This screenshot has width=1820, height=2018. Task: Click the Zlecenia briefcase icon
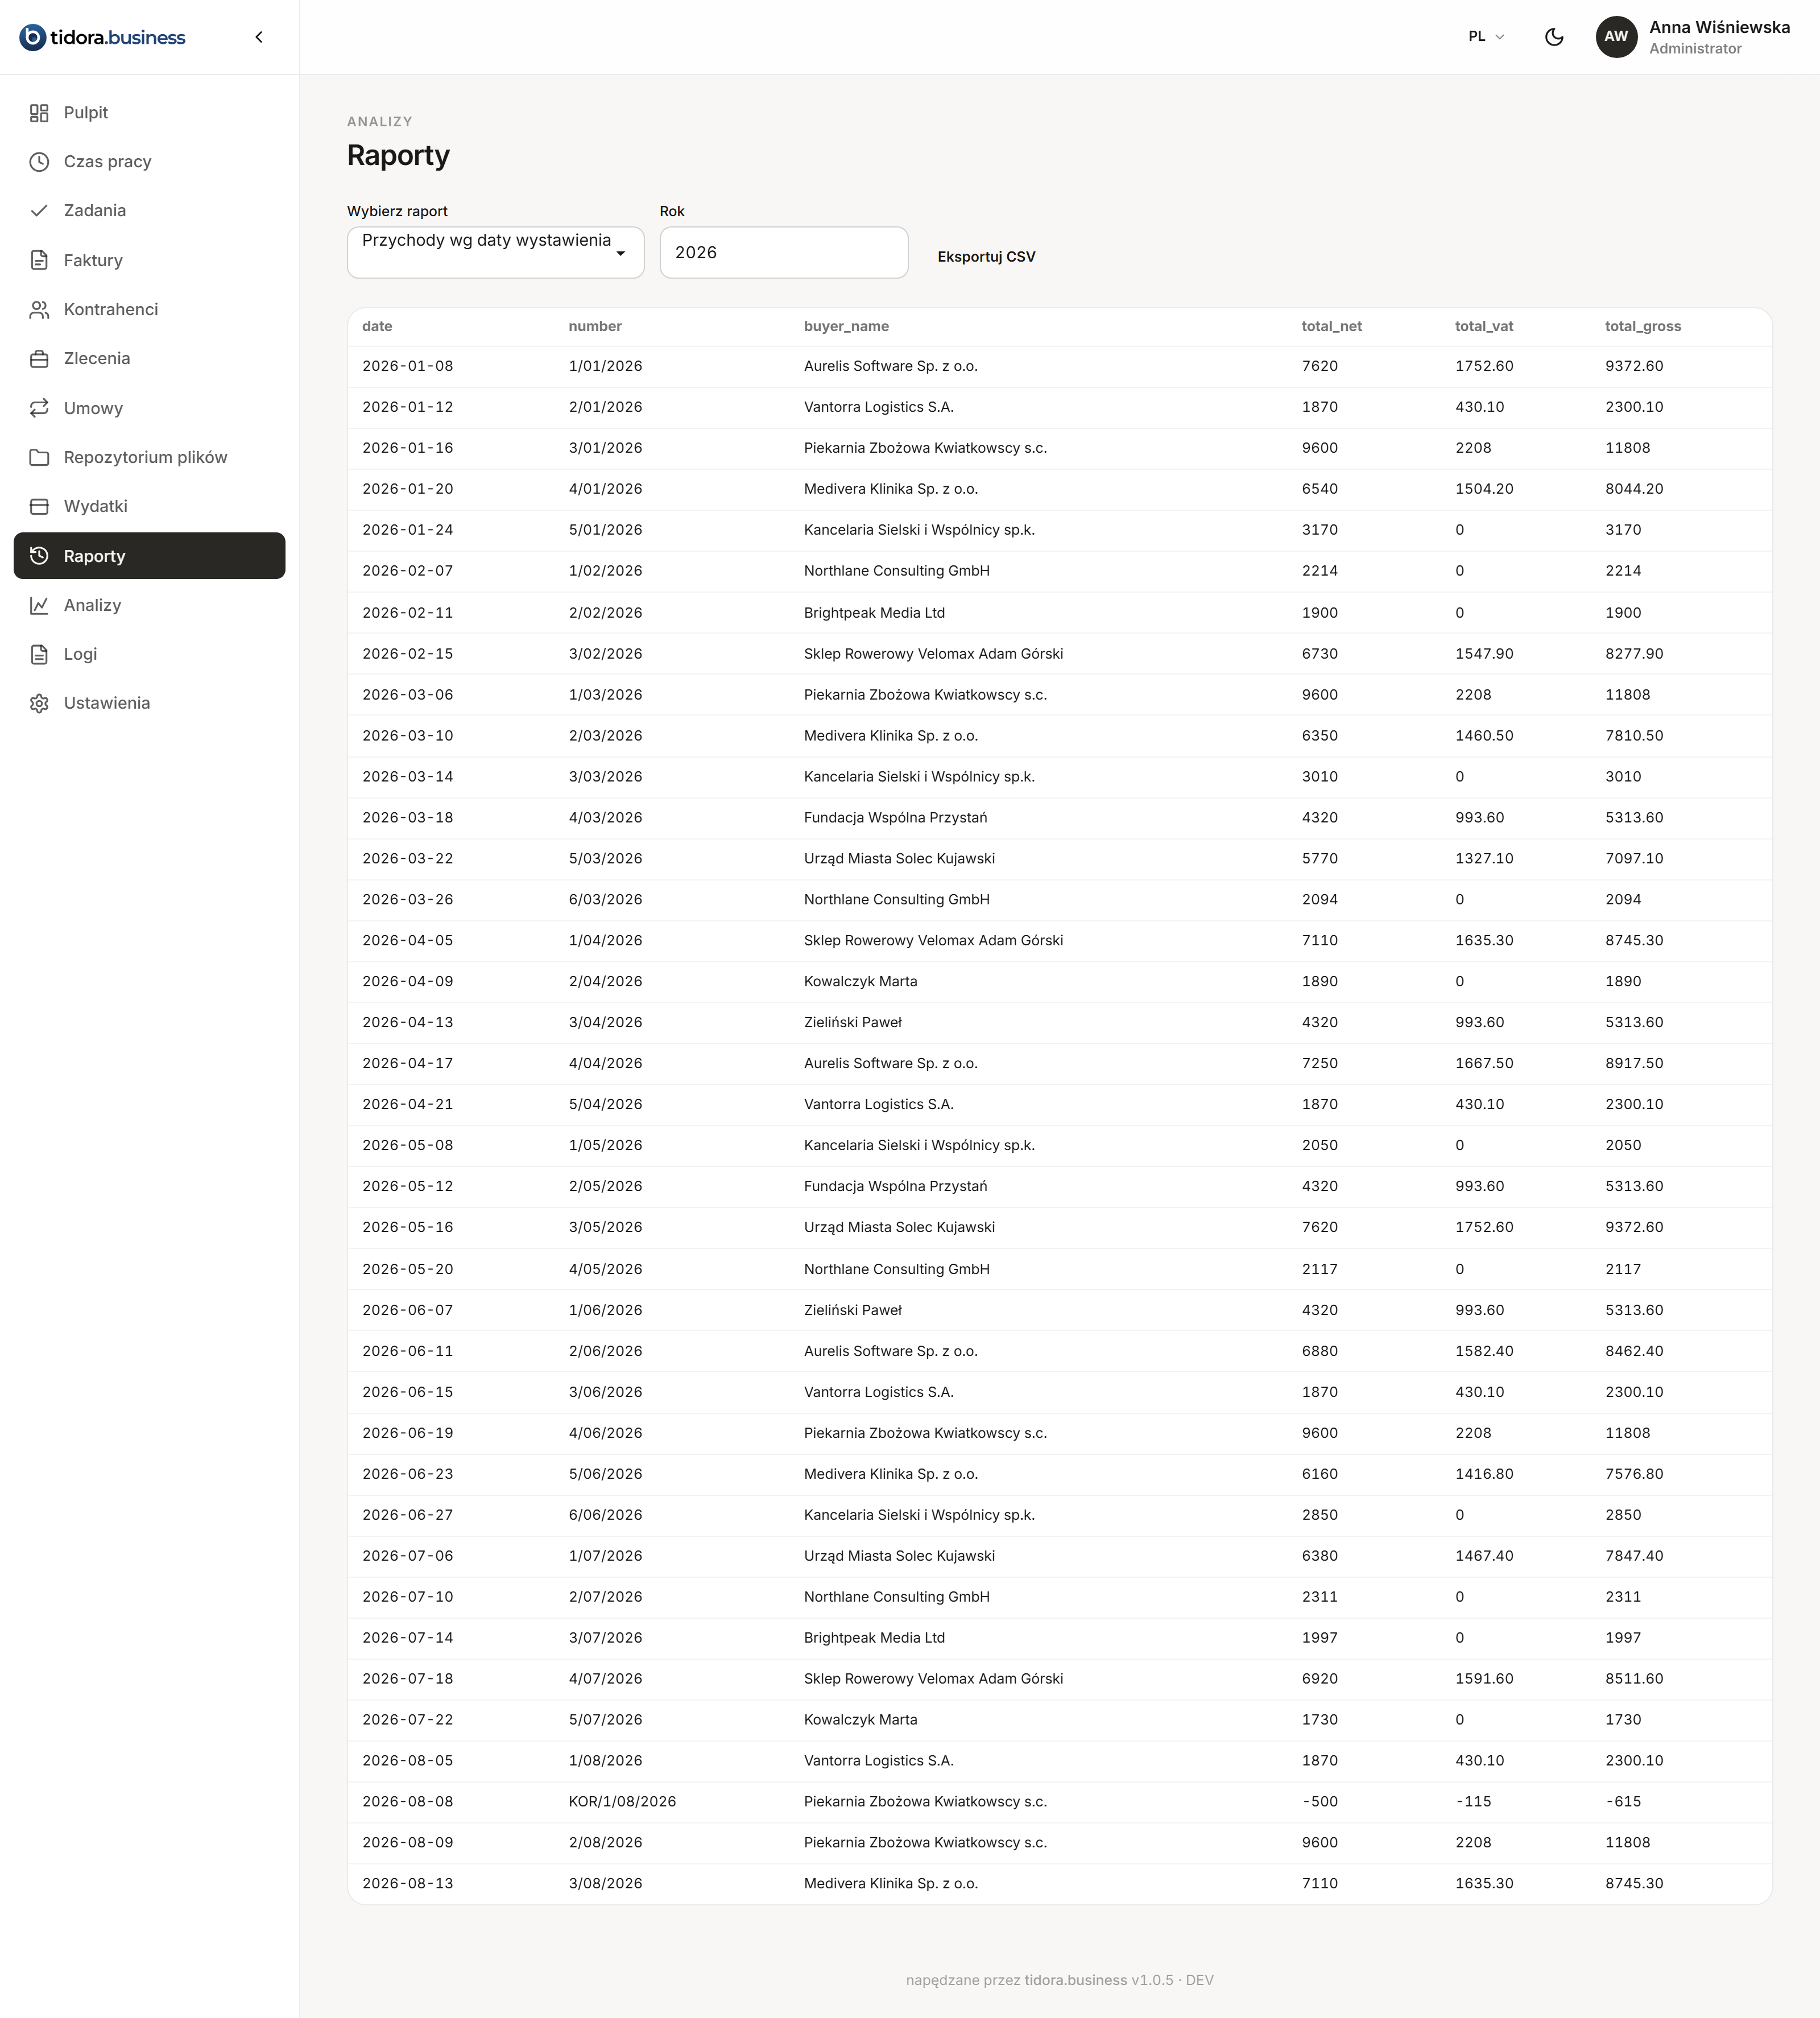pyautogui.click(x=39, y=359)
